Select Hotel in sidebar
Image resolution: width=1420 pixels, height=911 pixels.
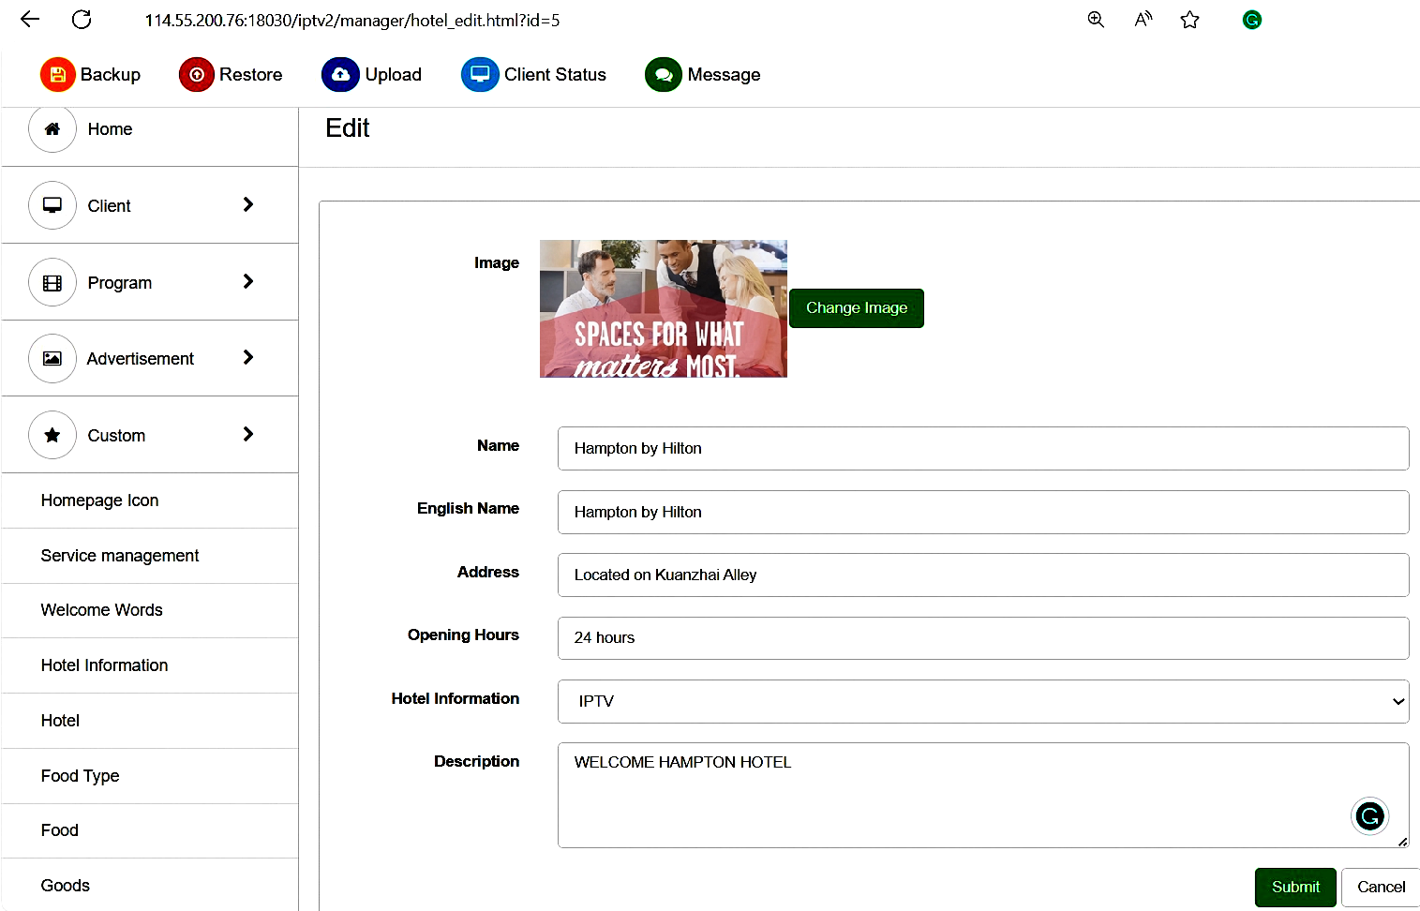[150, 721]
